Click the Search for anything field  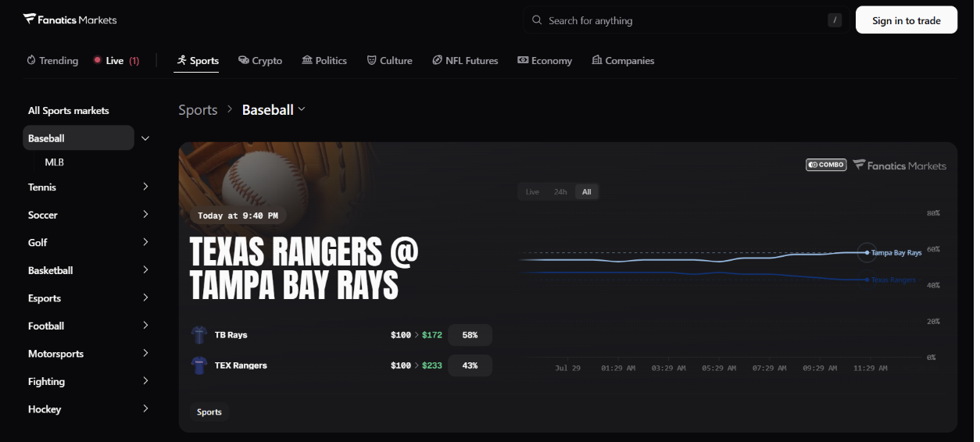point(686,20)
